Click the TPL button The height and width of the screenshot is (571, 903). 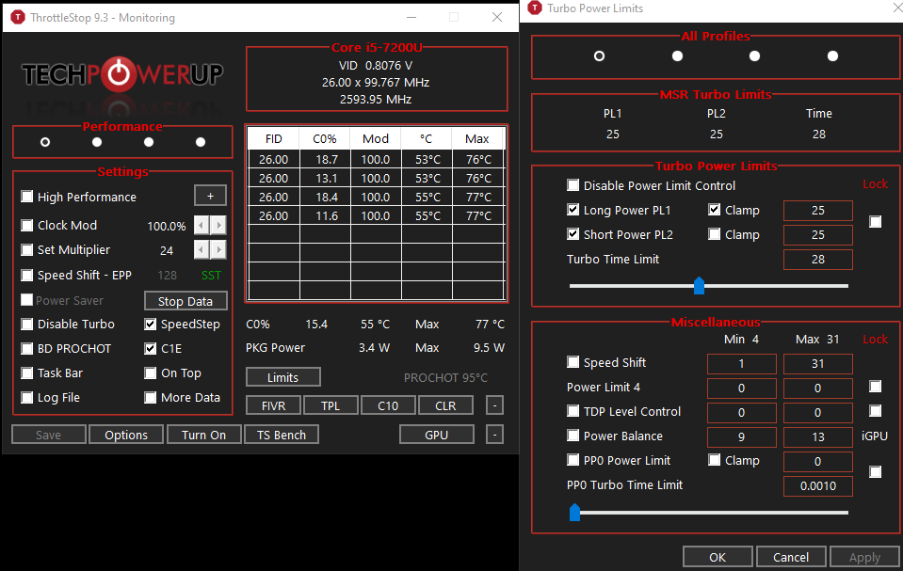[x=331, y=405]
